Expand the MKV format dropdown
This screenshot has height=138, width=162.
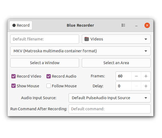pos(80,51)
